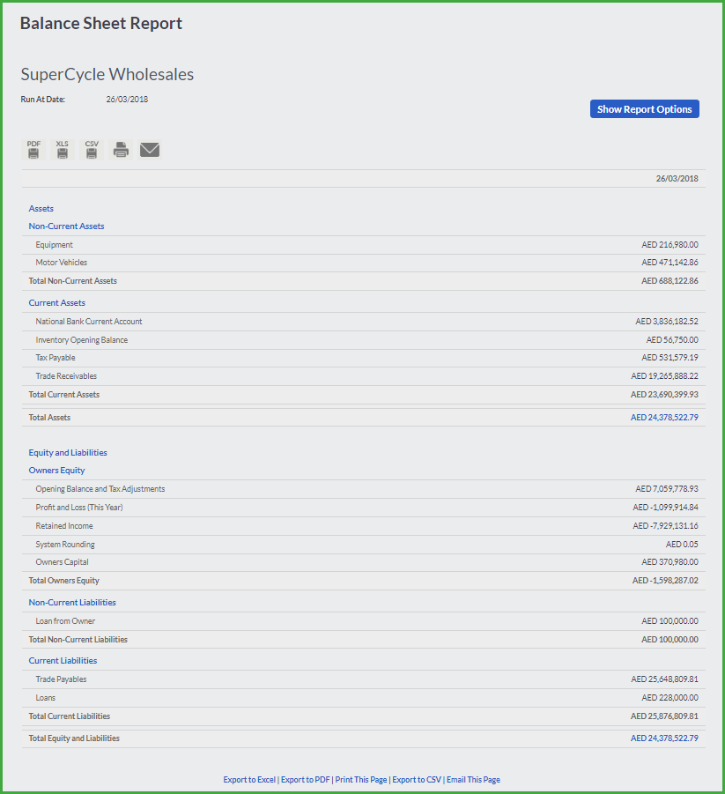Viewport: 725px width, 794px height.
Task: Click the CSV export icon
Action: click(x=92, y=150)
